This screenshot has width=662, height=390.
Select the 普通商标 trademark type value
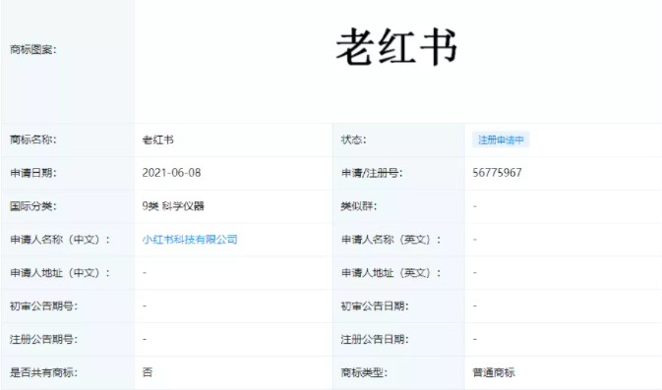(x=494, y=372)
